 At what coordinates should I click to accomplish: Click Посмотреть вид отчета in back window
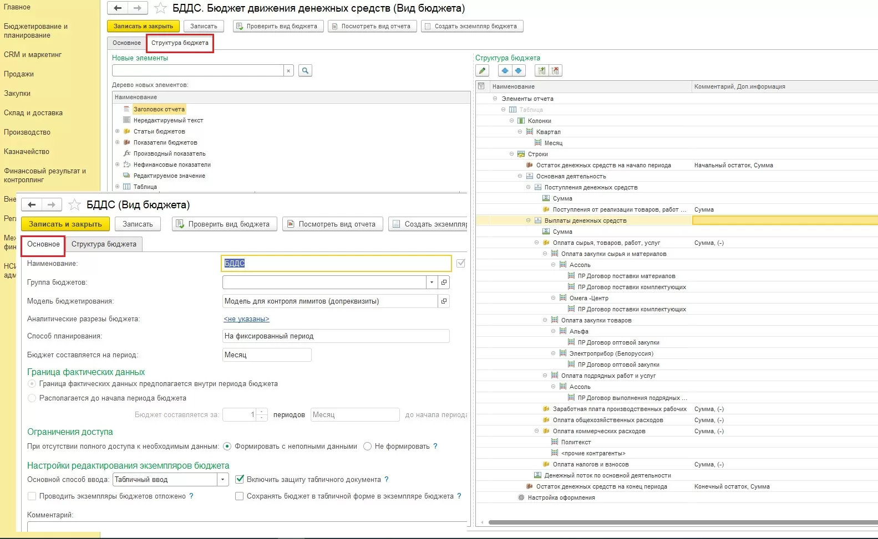372,26
